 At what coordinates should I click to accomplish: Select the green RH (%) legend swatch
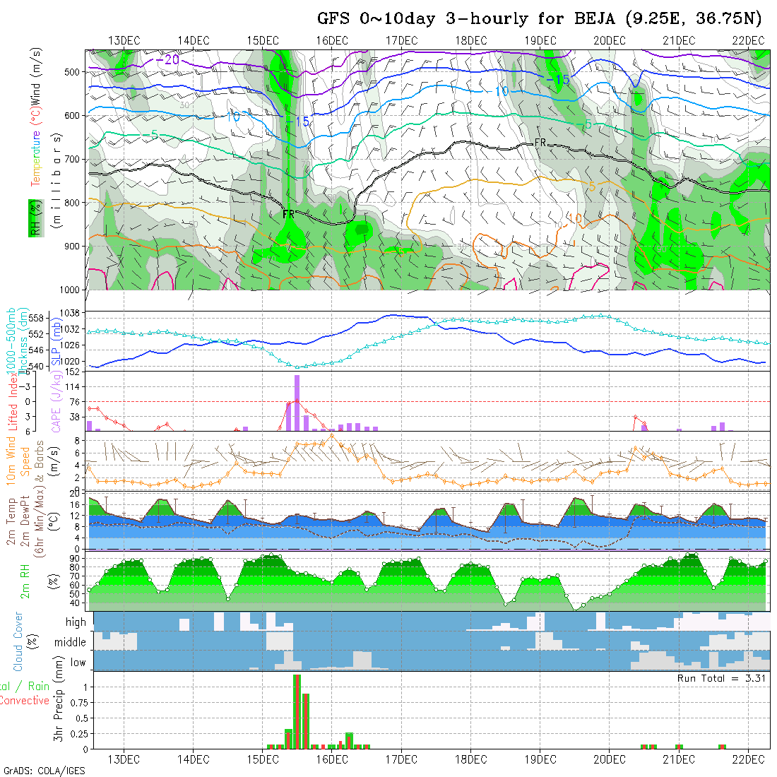(33, 220)
